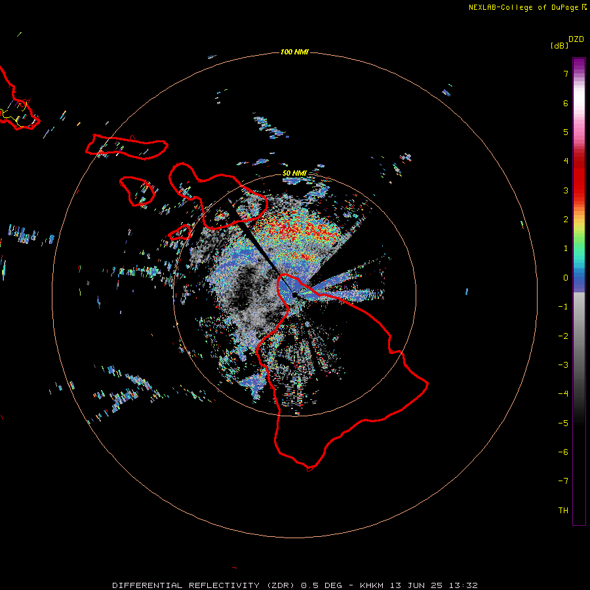This screenshot has height=590, width=590.
Task: Click the white 6 dB band of the color bar
Action: point(579,98)
